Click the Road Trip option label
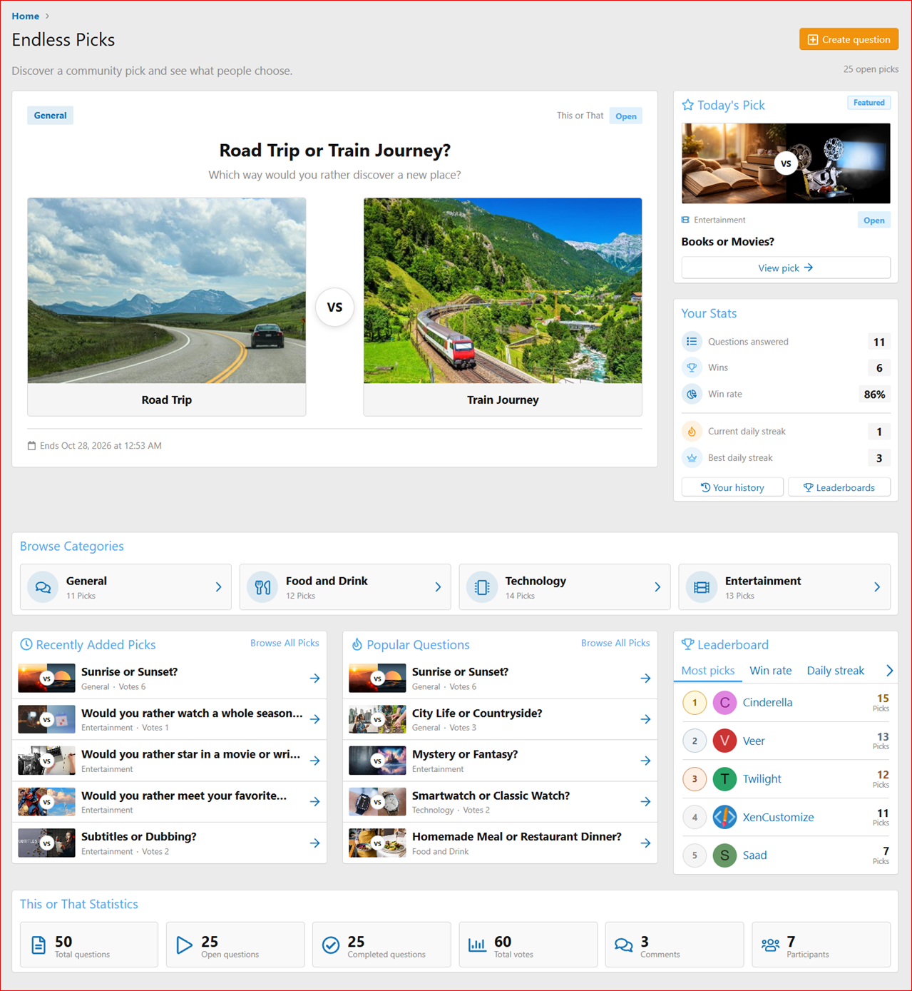The height and width of the screenshot is (991, 912). coord(167,400)
